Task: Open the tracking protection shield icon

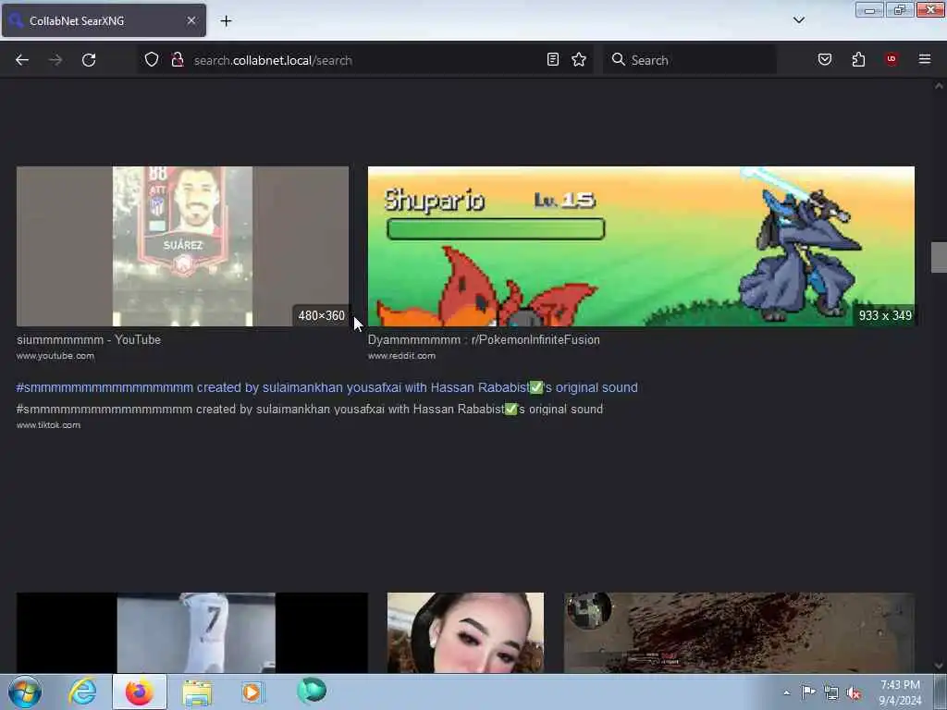Action: pyautogui.click(x=152, y=59)
